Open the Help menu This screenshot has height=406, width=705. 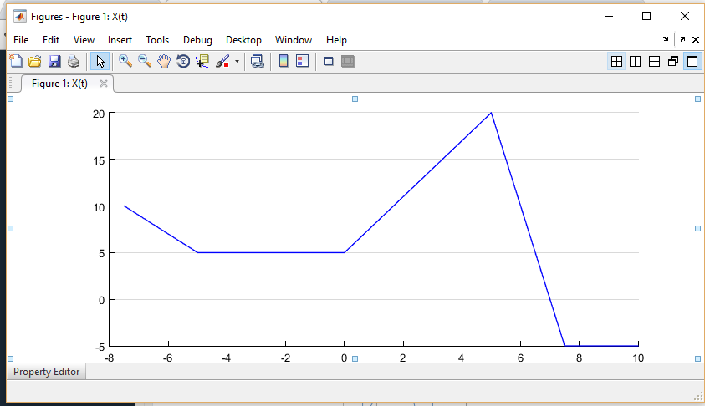336,40
